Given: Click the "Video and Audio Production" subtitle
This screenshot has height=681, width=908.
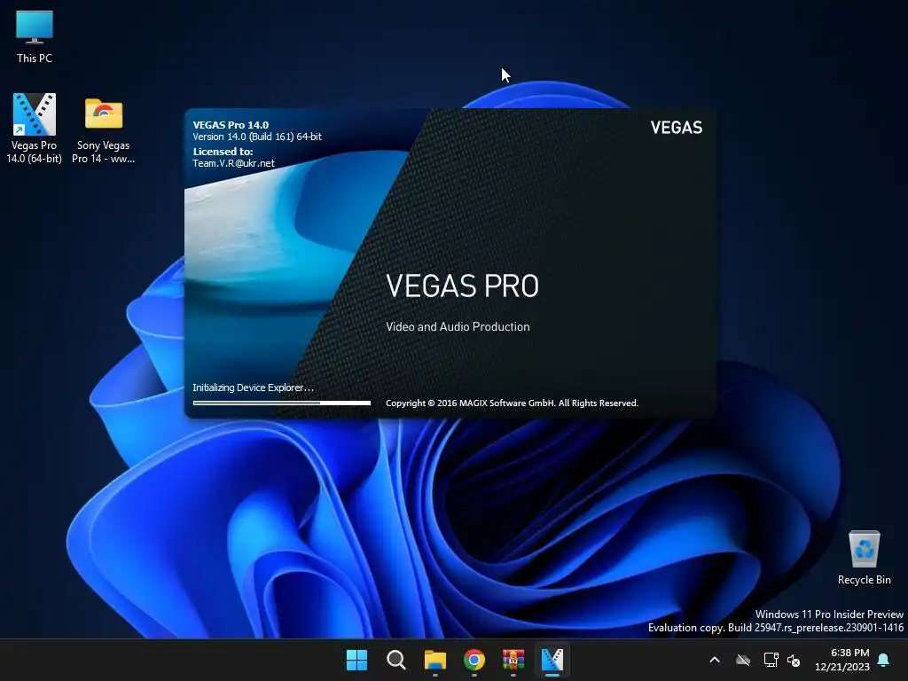Looking at the screenshot, I should point(458,326).
